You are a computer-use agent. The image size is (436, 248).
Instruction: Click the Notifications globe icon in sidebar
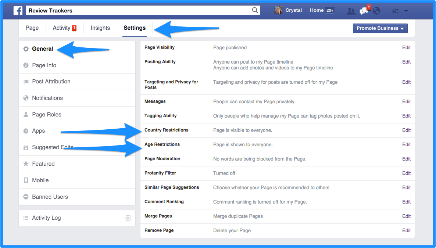(x=26, y=98)
